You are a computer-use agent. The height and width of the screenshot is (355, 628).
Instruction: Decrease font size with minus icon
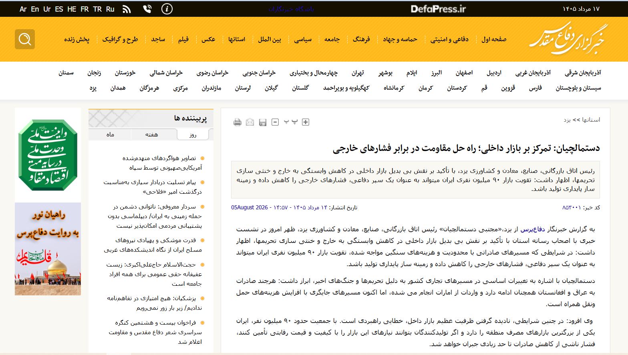point(275,122)
